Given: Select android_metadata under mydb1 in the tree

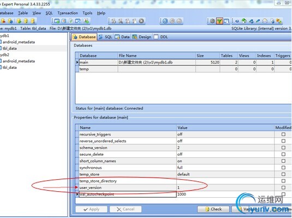Looking at the screenshot, I should tap(19, 42).
